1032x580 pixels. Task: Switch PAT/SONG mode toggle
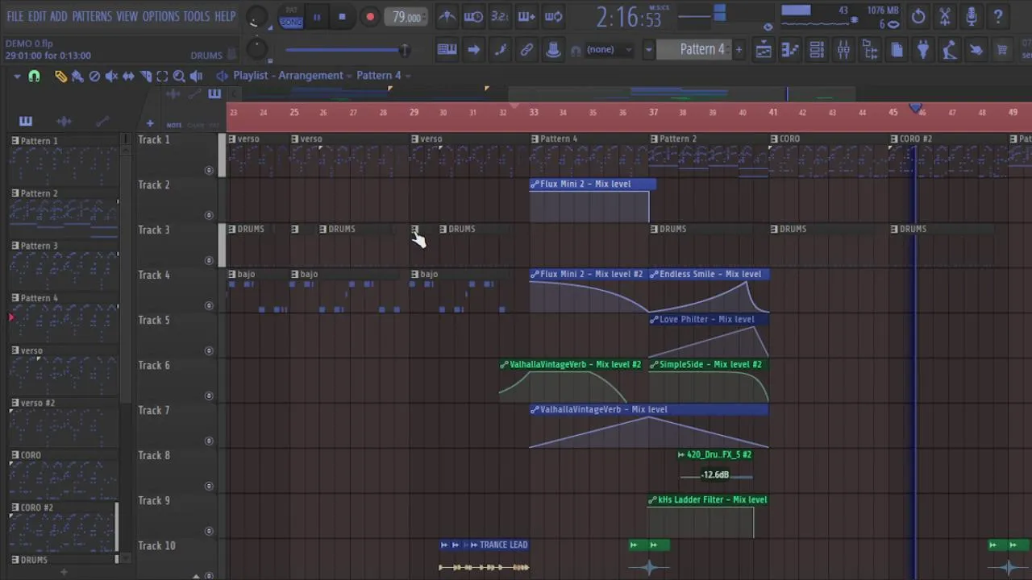(291, 17)
